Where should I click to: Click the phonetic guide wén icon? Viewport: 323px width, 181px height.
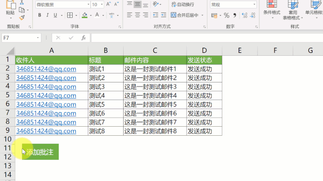click(x=112, y=15)
